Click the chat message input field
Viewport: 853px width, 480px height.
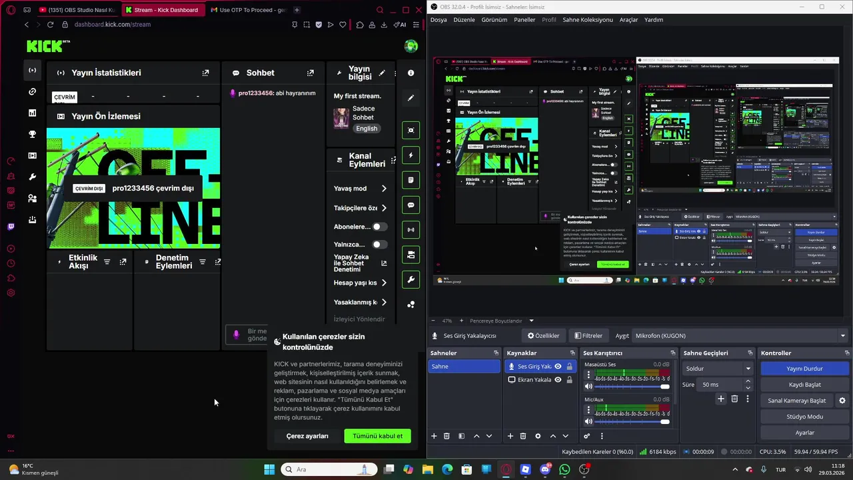coord(248,335)
